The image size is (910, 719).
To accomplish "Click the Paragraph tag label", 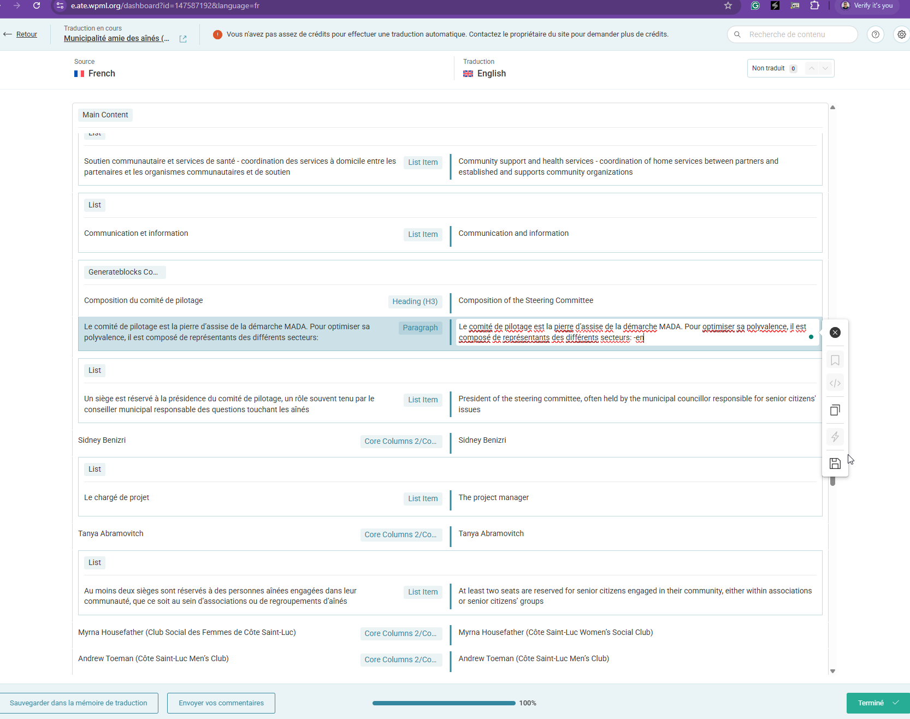I will [x=420, y=328].
